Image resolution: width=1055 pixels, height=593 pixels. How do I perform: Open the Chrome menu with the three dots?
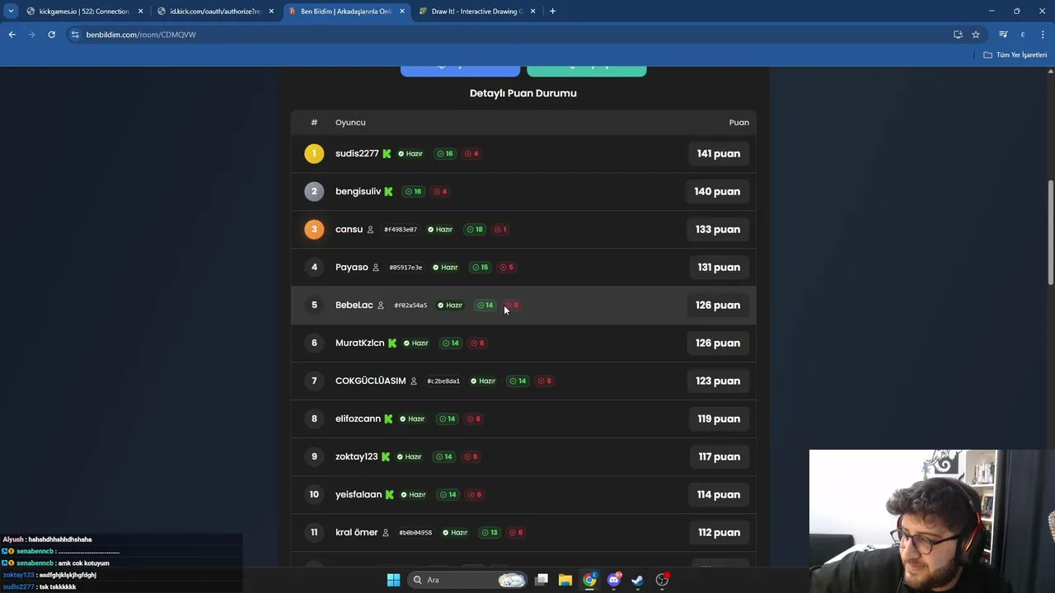tap(1043, 35)
